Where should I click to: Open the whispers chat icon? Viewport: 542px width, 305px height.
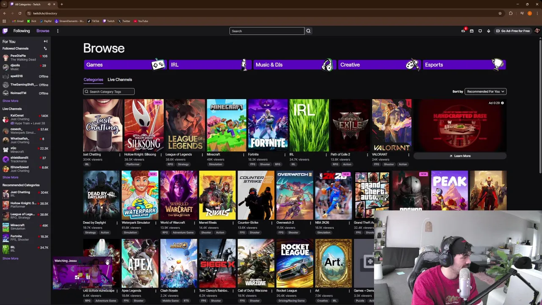(480, 31)
